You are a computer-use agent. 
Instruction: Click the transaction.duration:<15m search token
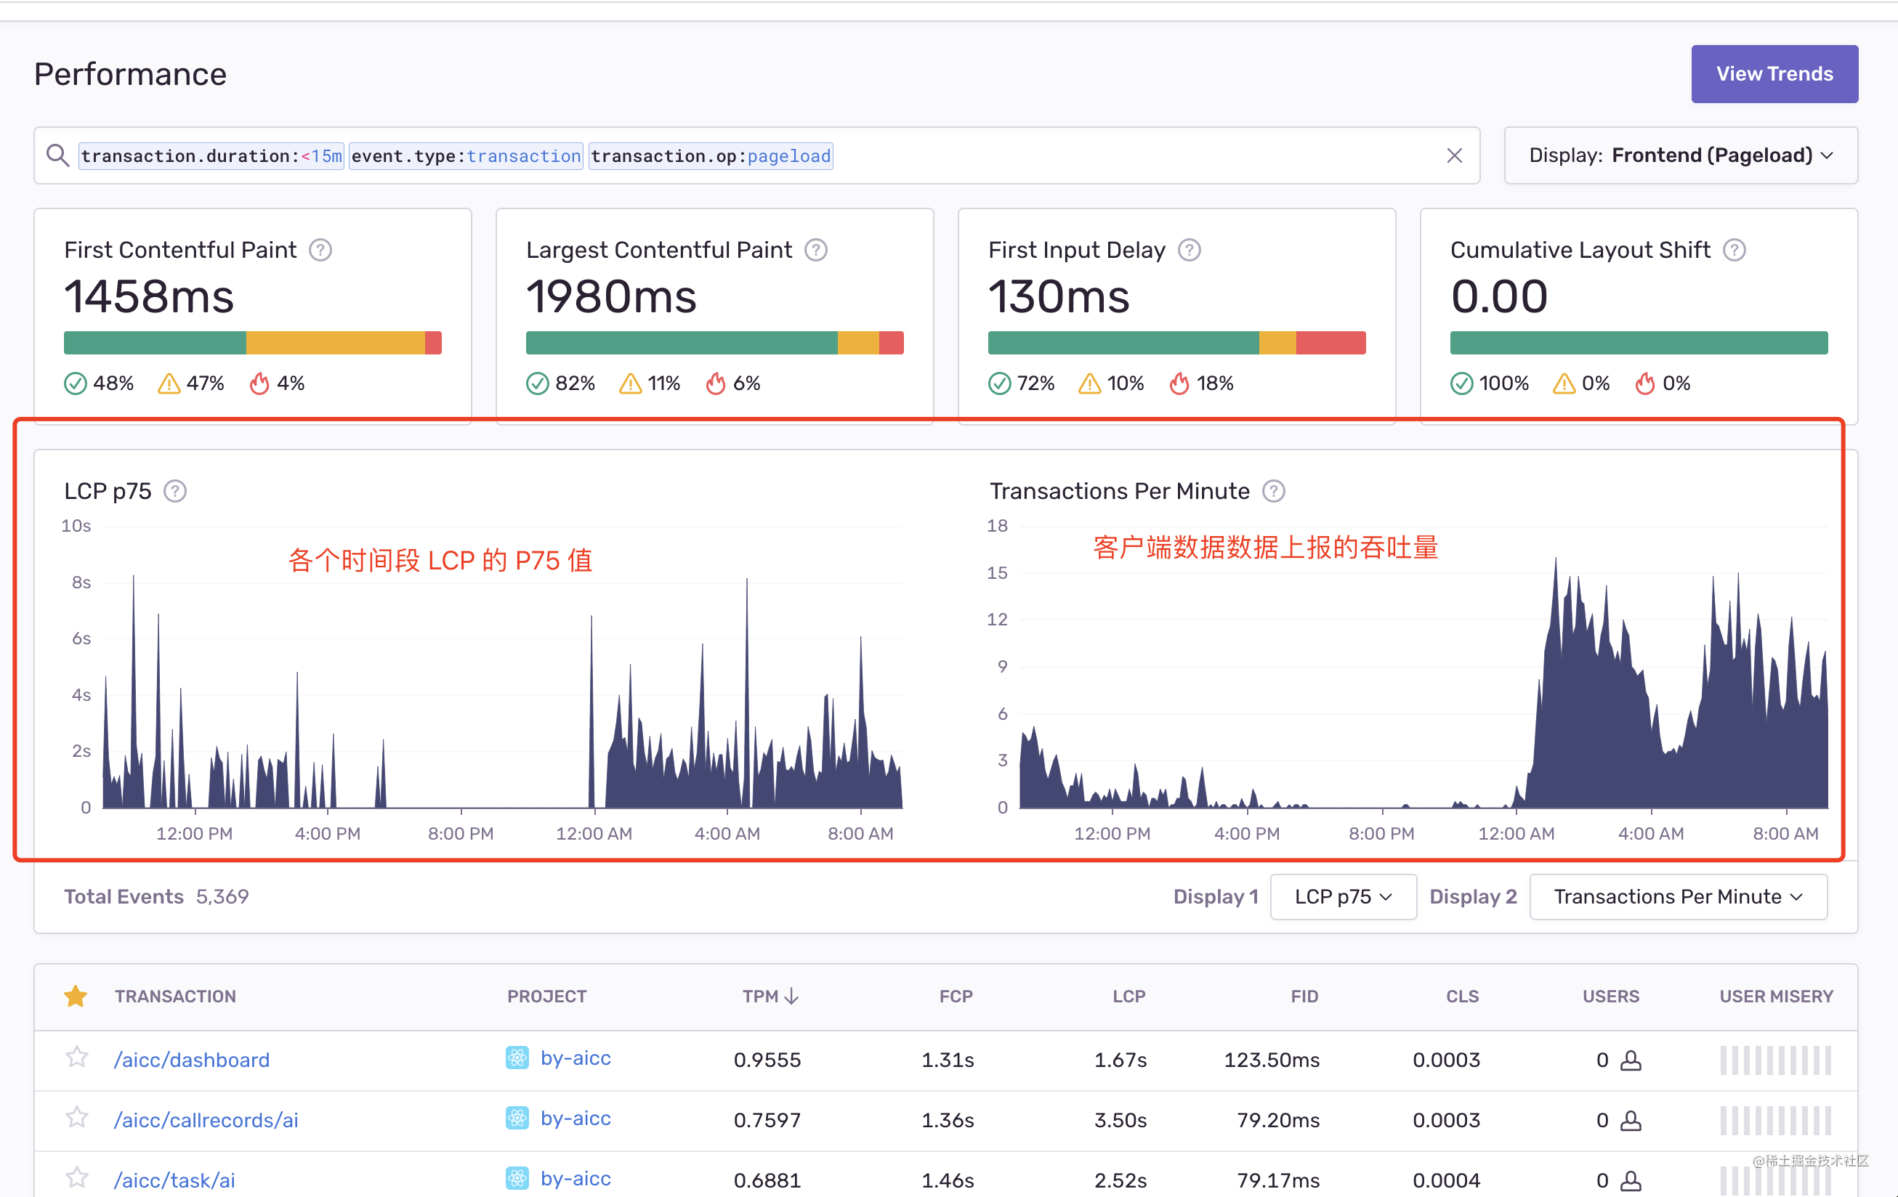[x=211, y=156]
